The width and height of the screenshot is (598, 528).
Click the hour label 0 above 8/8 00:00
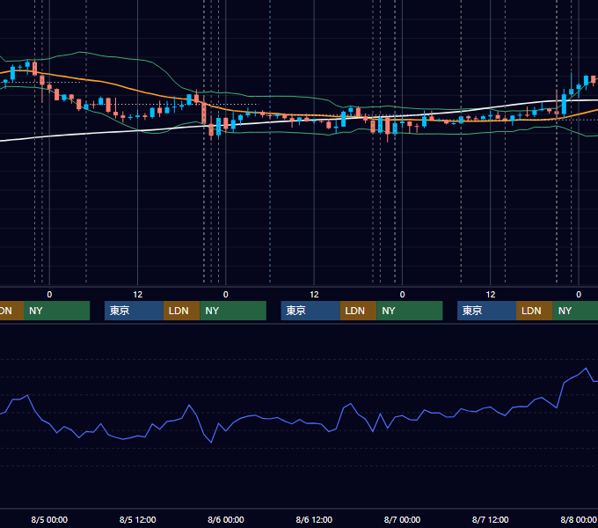pyautogui.click(x=579, y=295)
